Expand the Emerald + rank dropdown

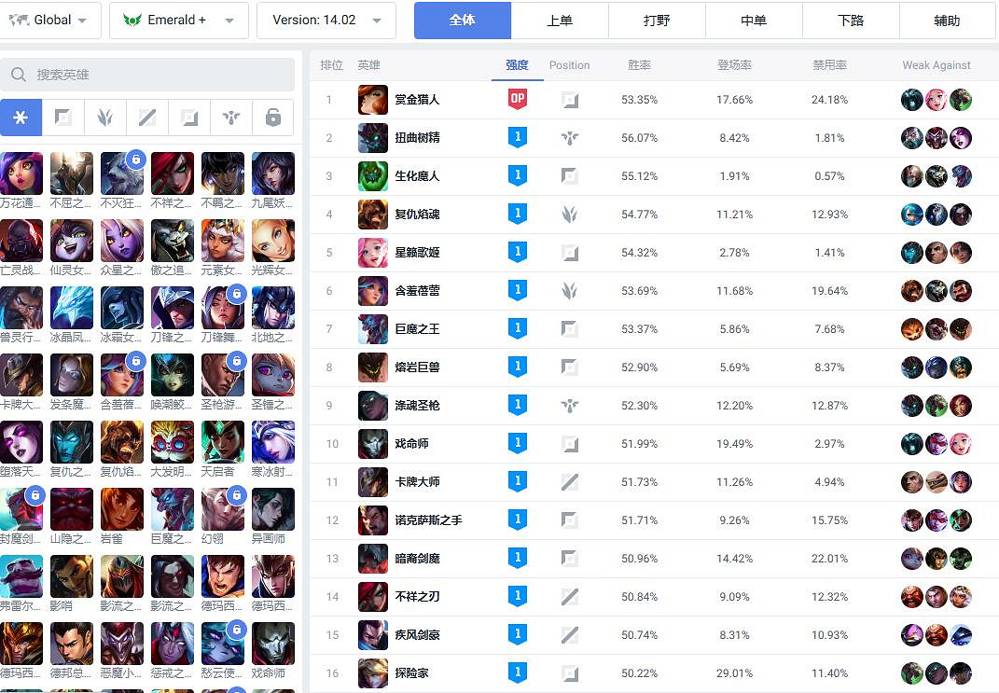coord(179,21)
